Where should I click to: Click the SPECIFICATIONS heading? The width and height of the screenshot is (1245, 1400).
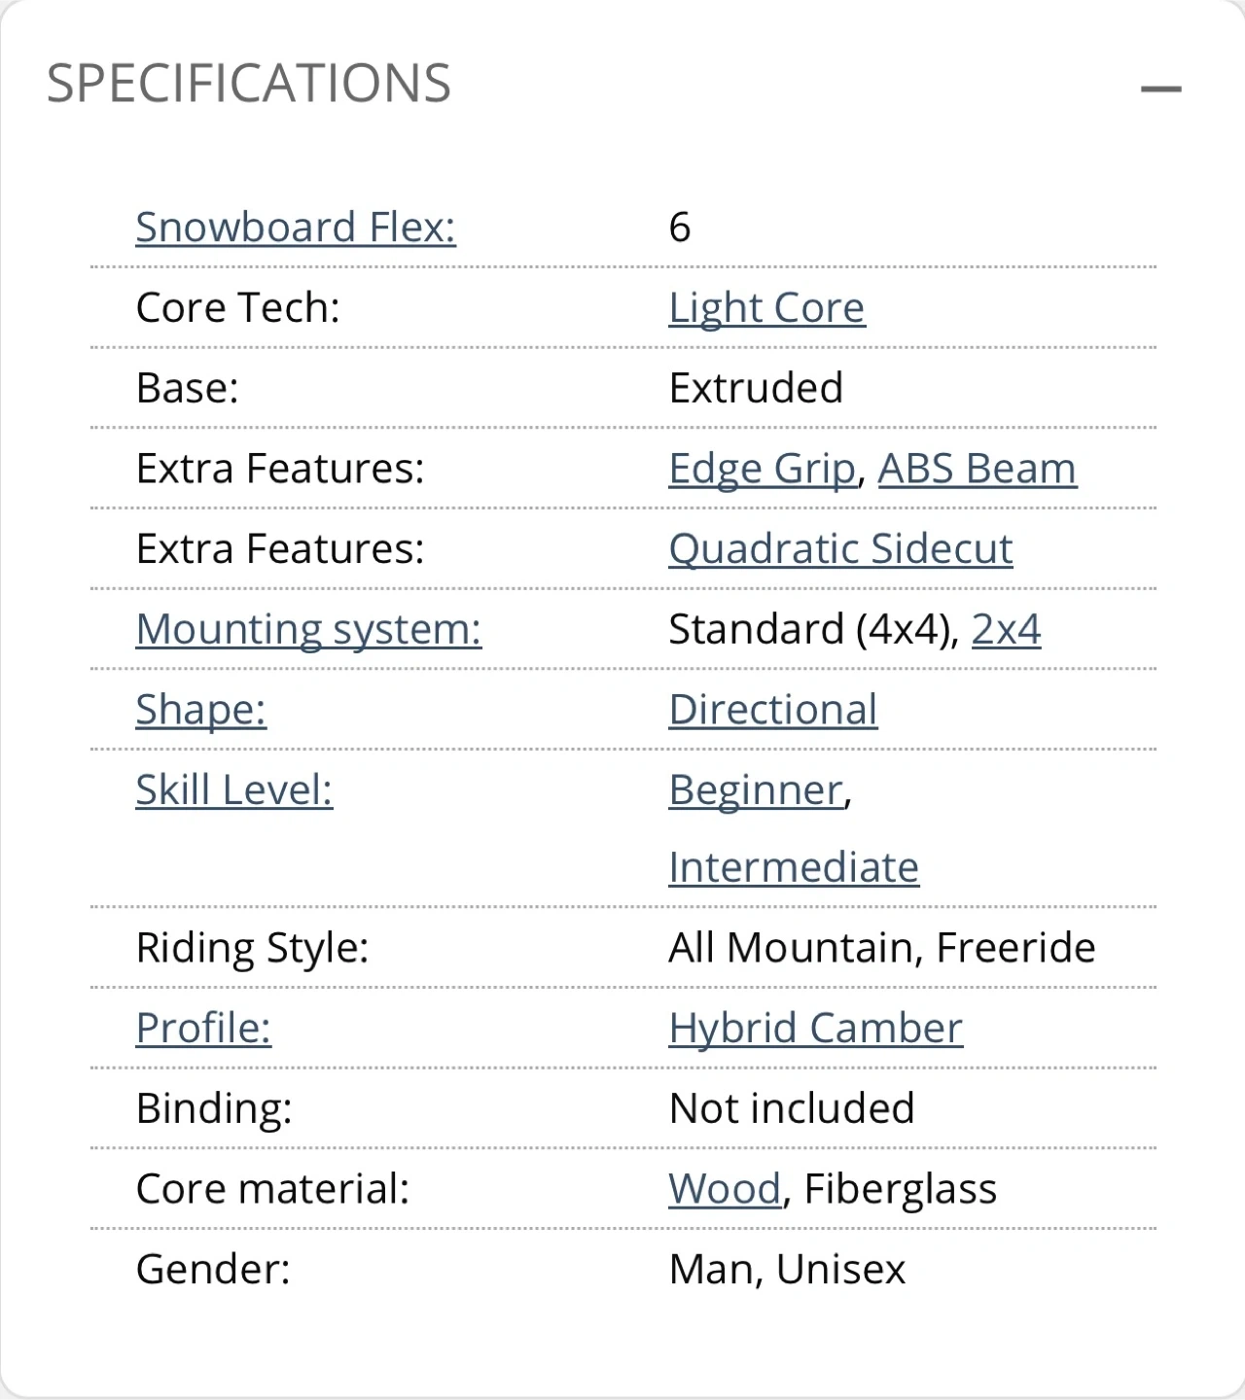(x=249, y=84)
